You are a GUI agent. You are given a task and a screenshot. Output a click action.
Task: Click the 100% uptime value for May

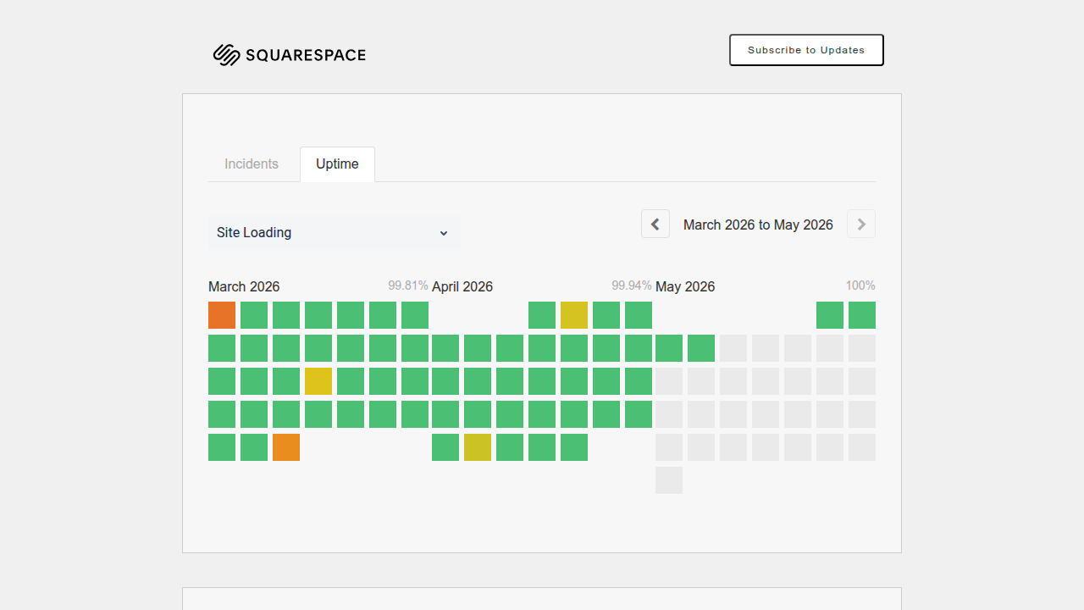(x=860, y=286)
